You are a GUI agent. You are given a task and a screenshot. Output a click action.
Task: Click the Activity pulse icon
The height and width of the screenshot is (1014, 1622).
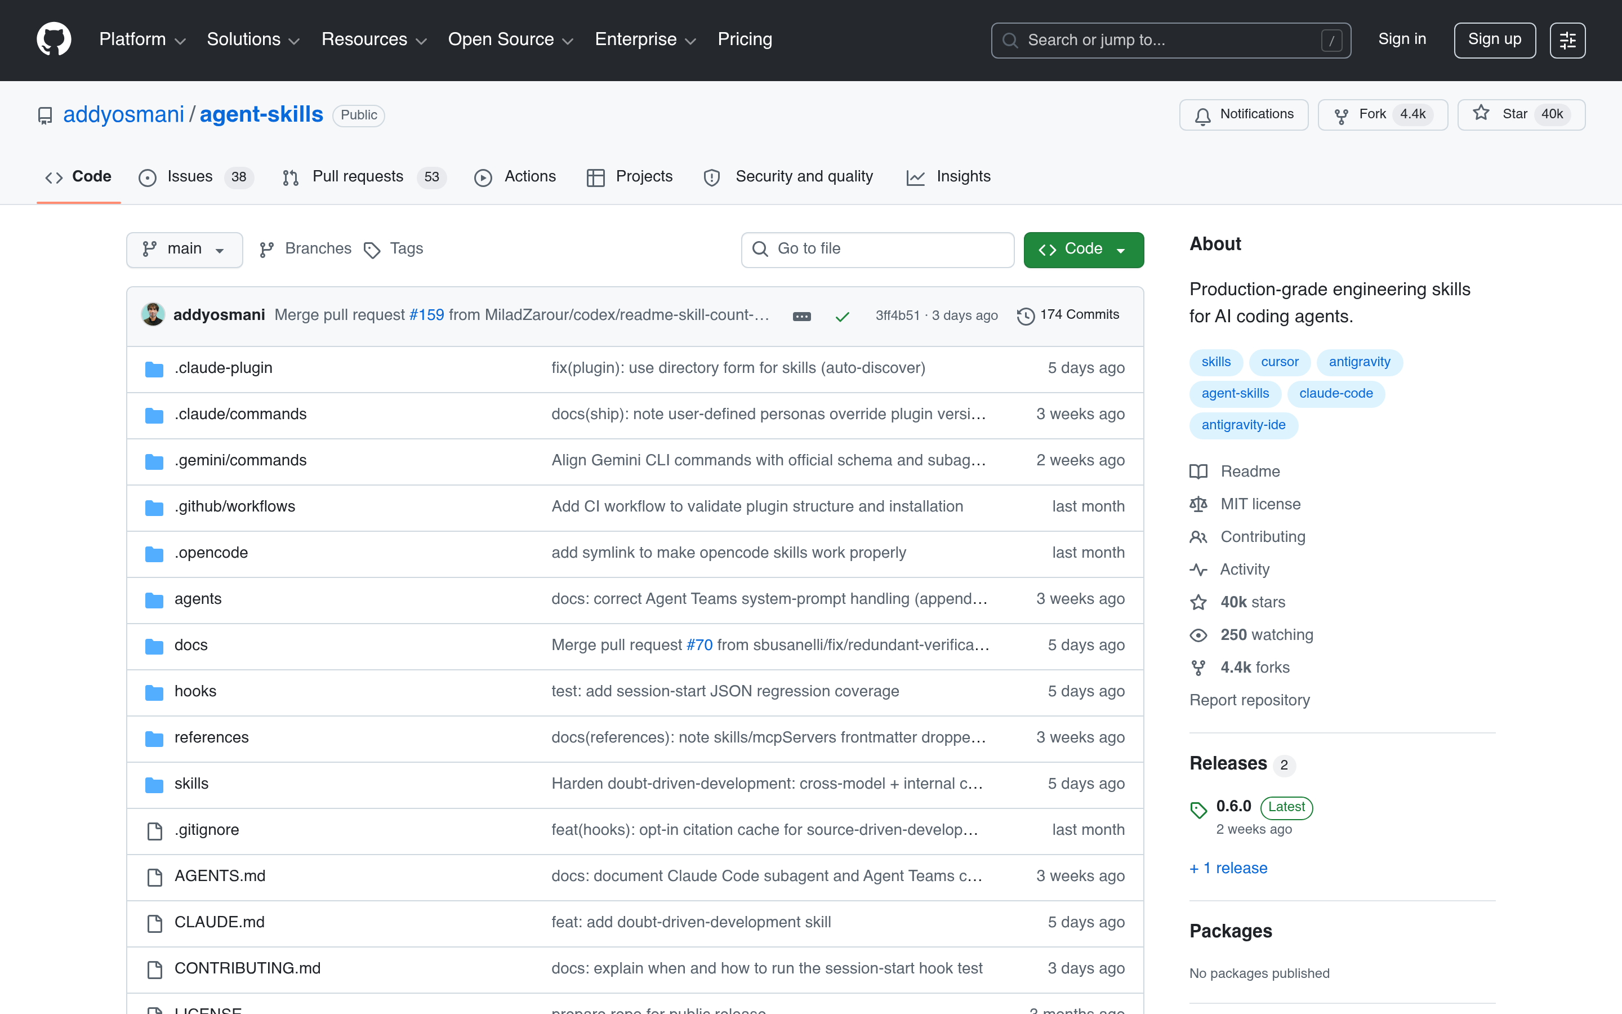point(1198,570)
